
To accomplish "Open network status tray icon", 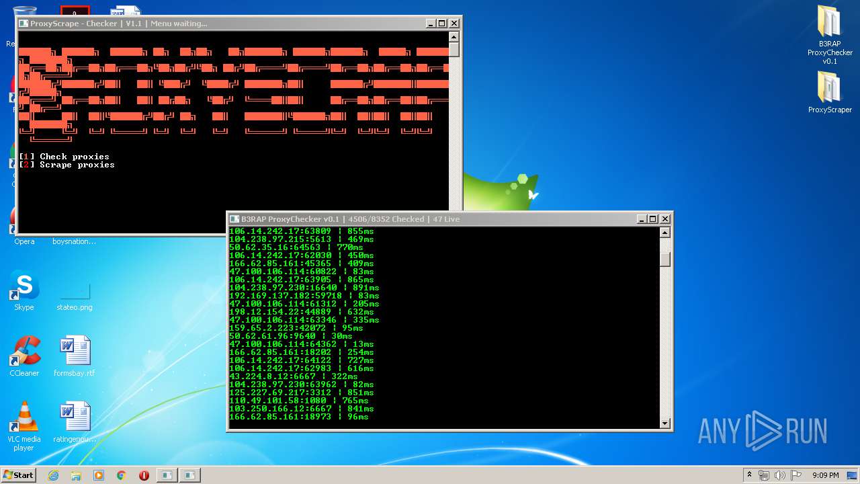I will coord(764,475).
